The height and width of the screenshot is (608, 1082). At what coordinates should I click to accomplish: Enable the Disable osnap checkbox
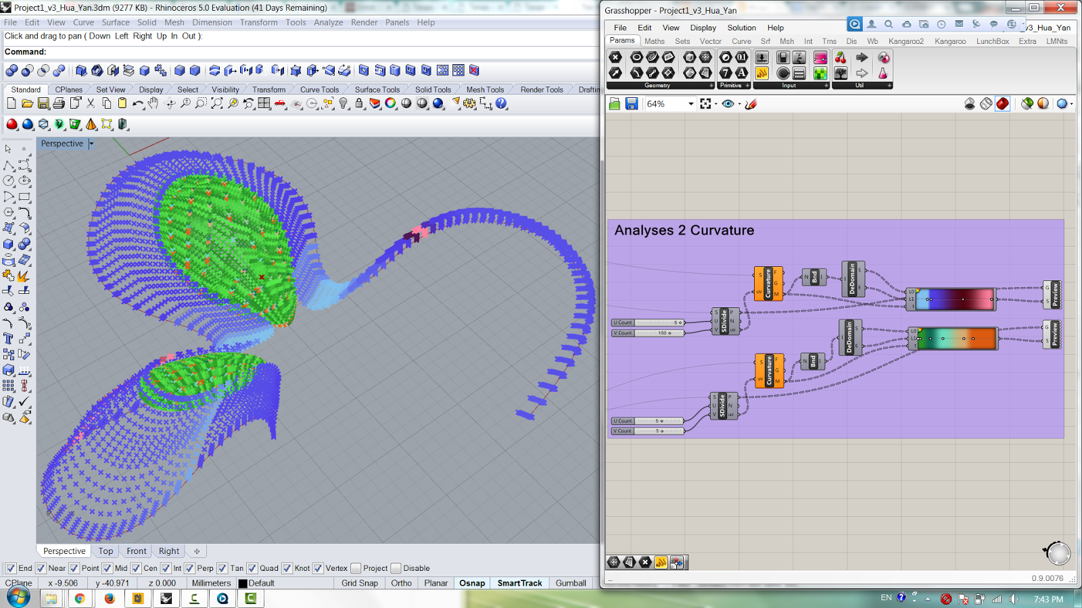pyautogui.click(x=396, y=568)
